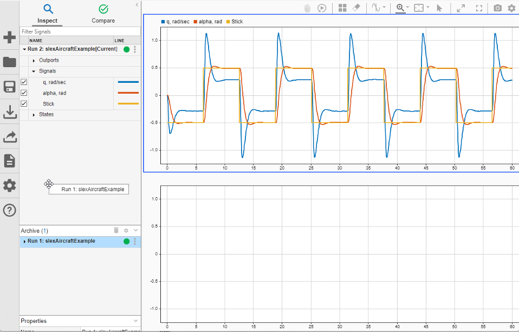Collapse the Archive panel with its chevron

135,230
